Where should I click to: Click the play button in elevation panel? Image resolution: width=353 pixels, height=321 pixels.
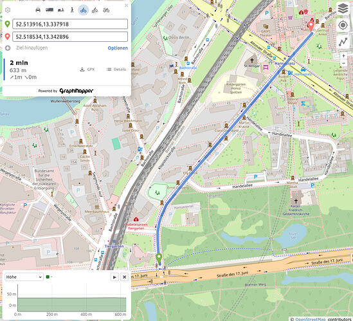tap(114, 277)
